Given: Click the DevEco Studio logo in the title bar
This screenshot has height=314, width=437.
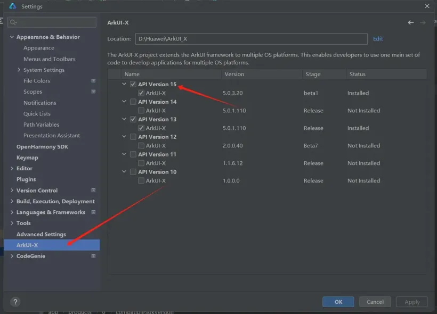Looking at the screenshot, I should pos(13,6).
